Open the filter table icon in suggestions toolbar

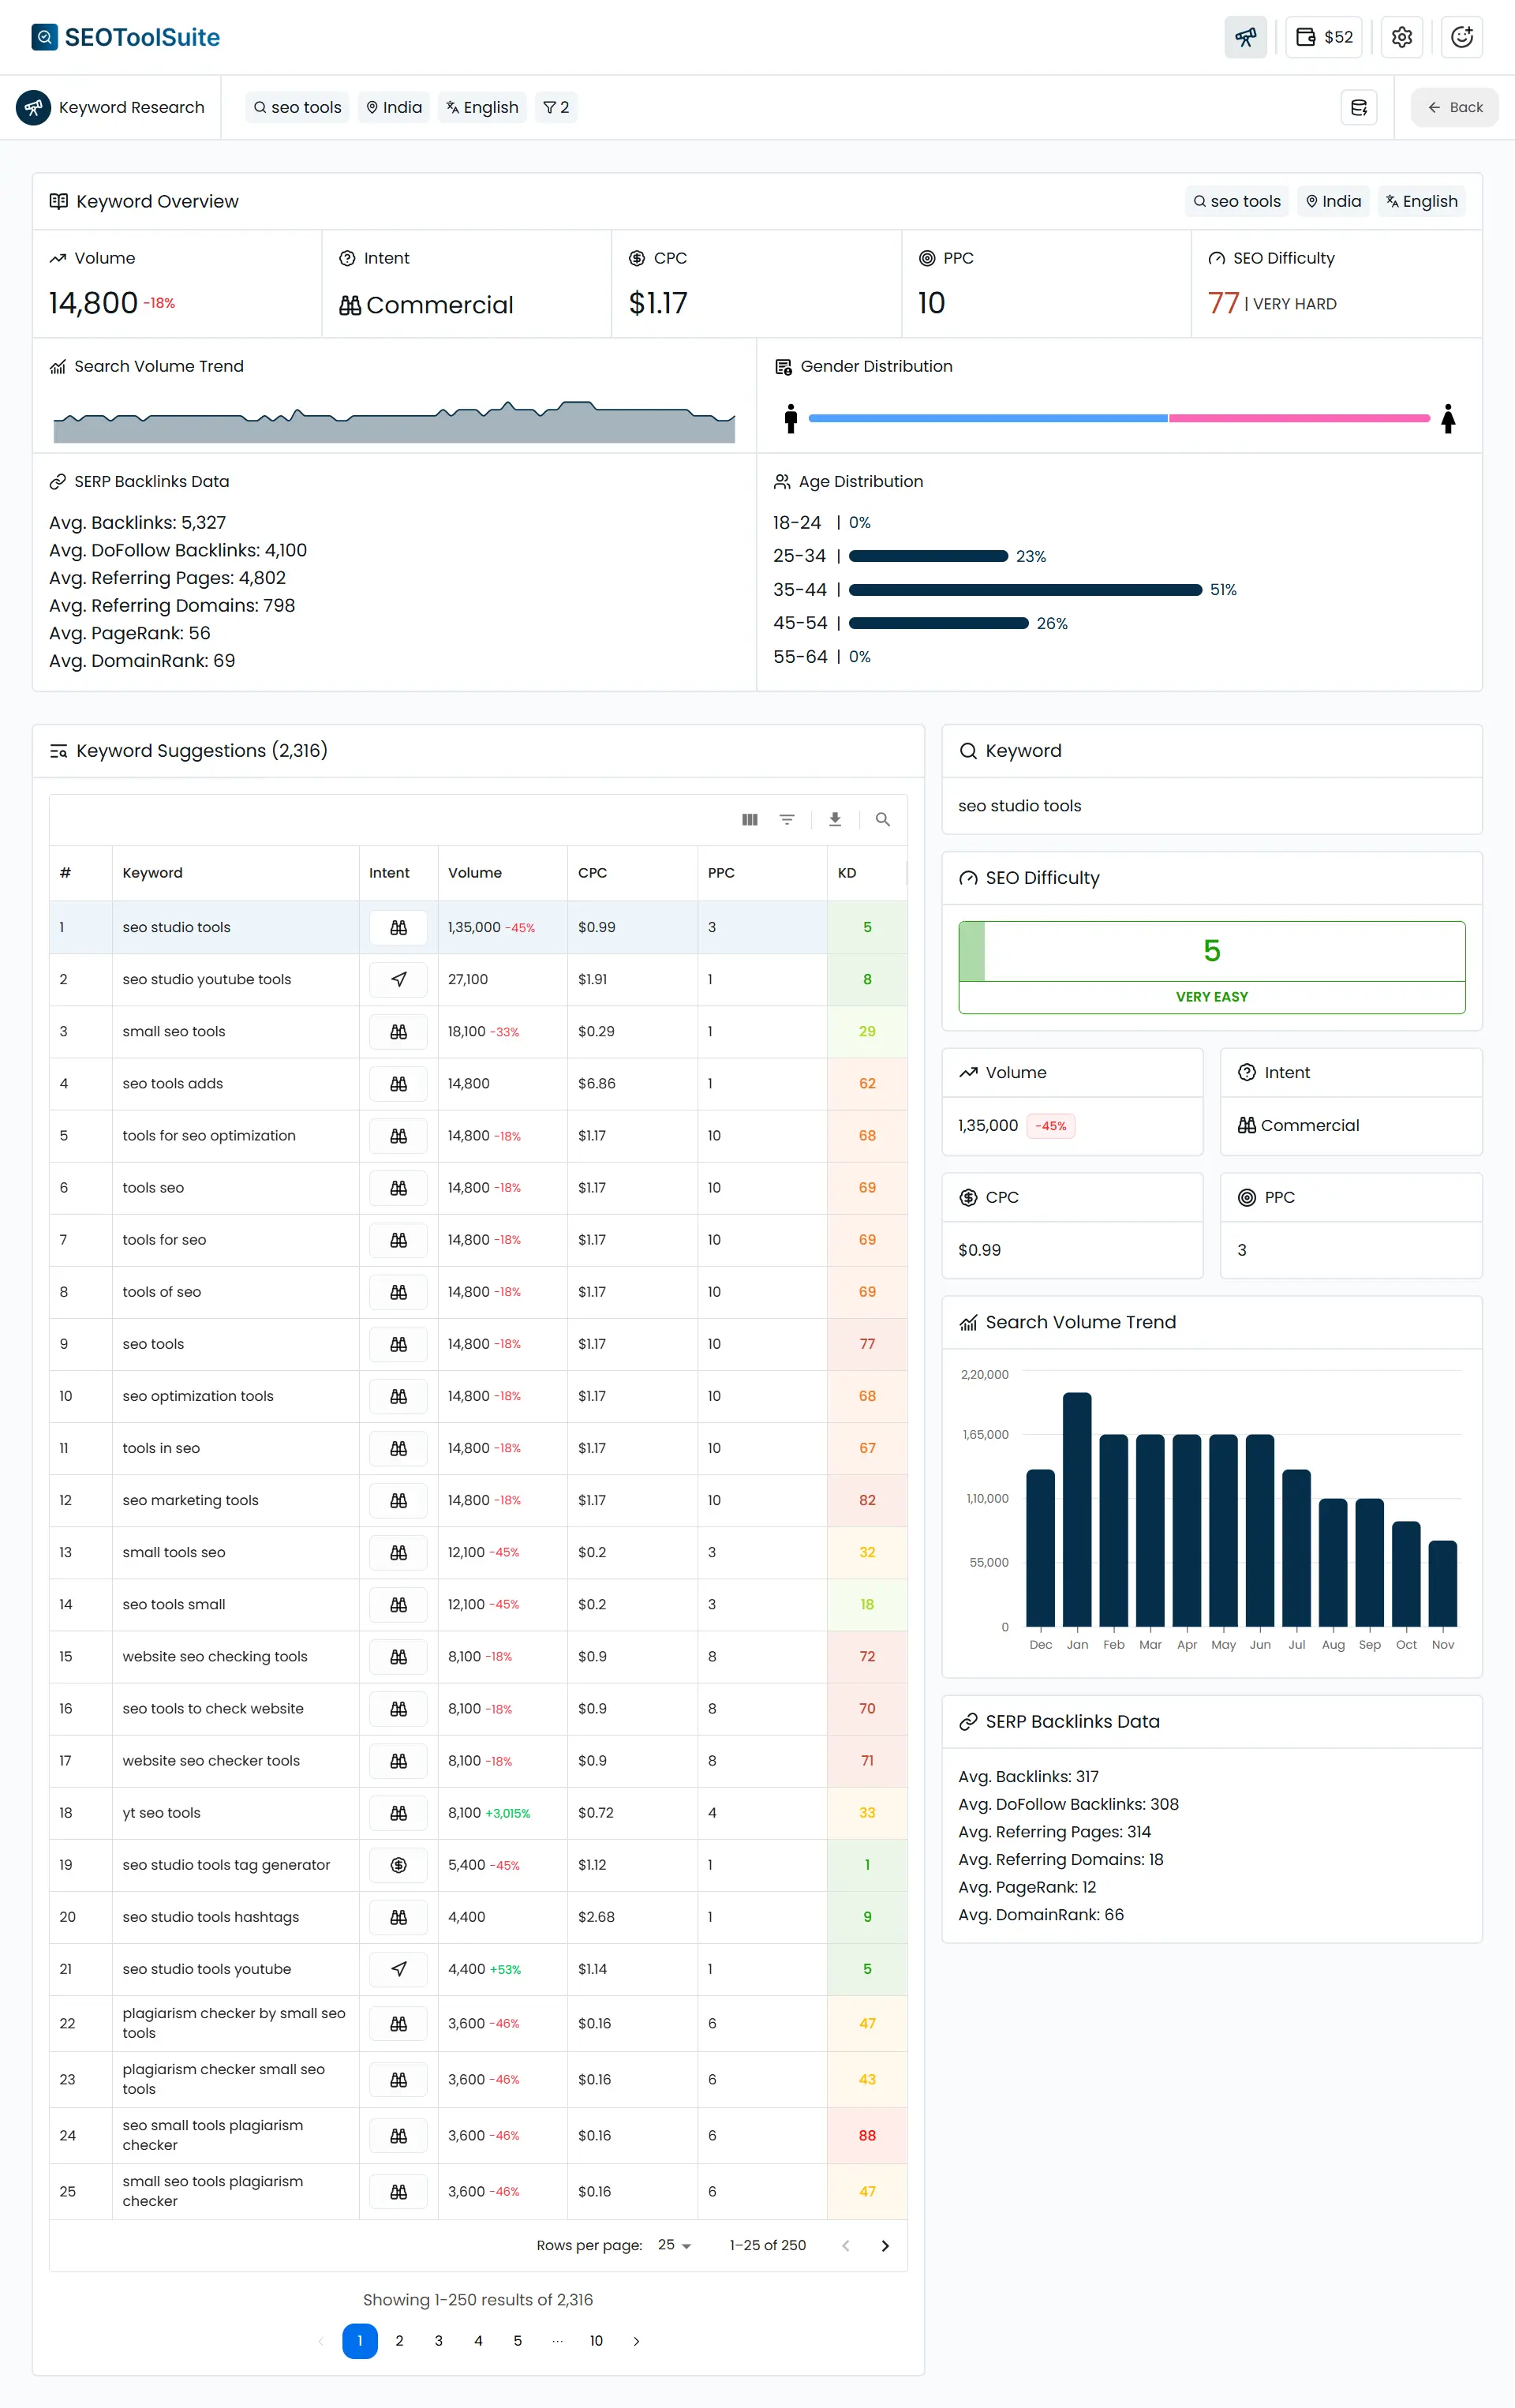click(x=787, y=819)
